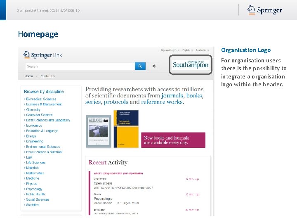
Task: Open the Economics discipline link
Action: pos(34,126)
